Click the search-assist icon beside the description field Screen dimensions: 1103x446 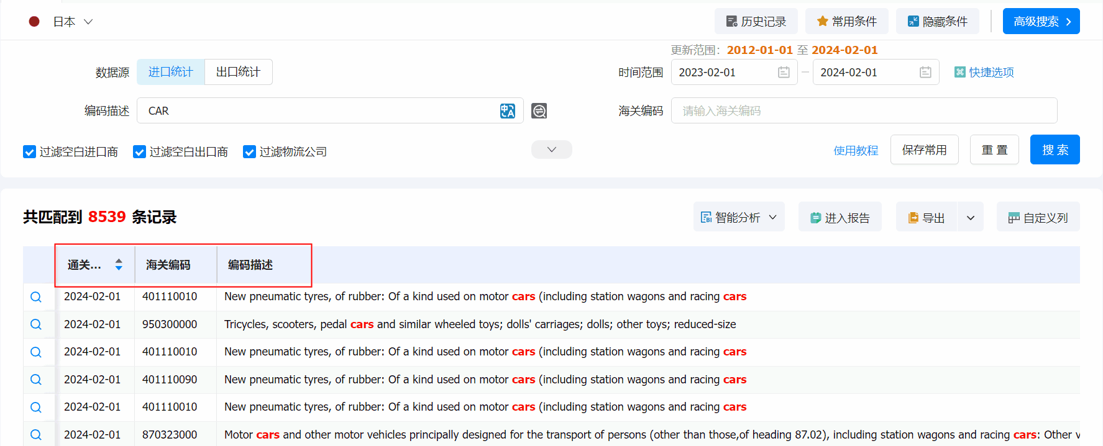tap(539, 111)
